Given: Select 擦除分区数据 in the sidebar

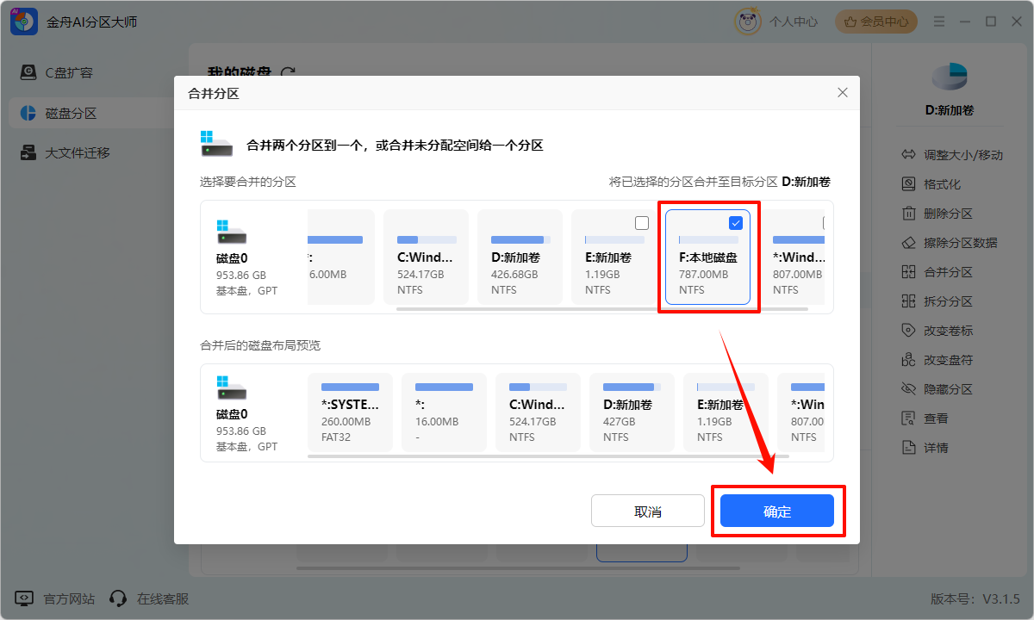Looking at the screenshot, I should [x=952, y=242].
